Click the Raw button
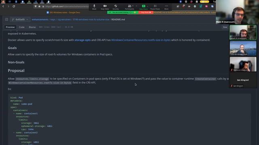 225,27
